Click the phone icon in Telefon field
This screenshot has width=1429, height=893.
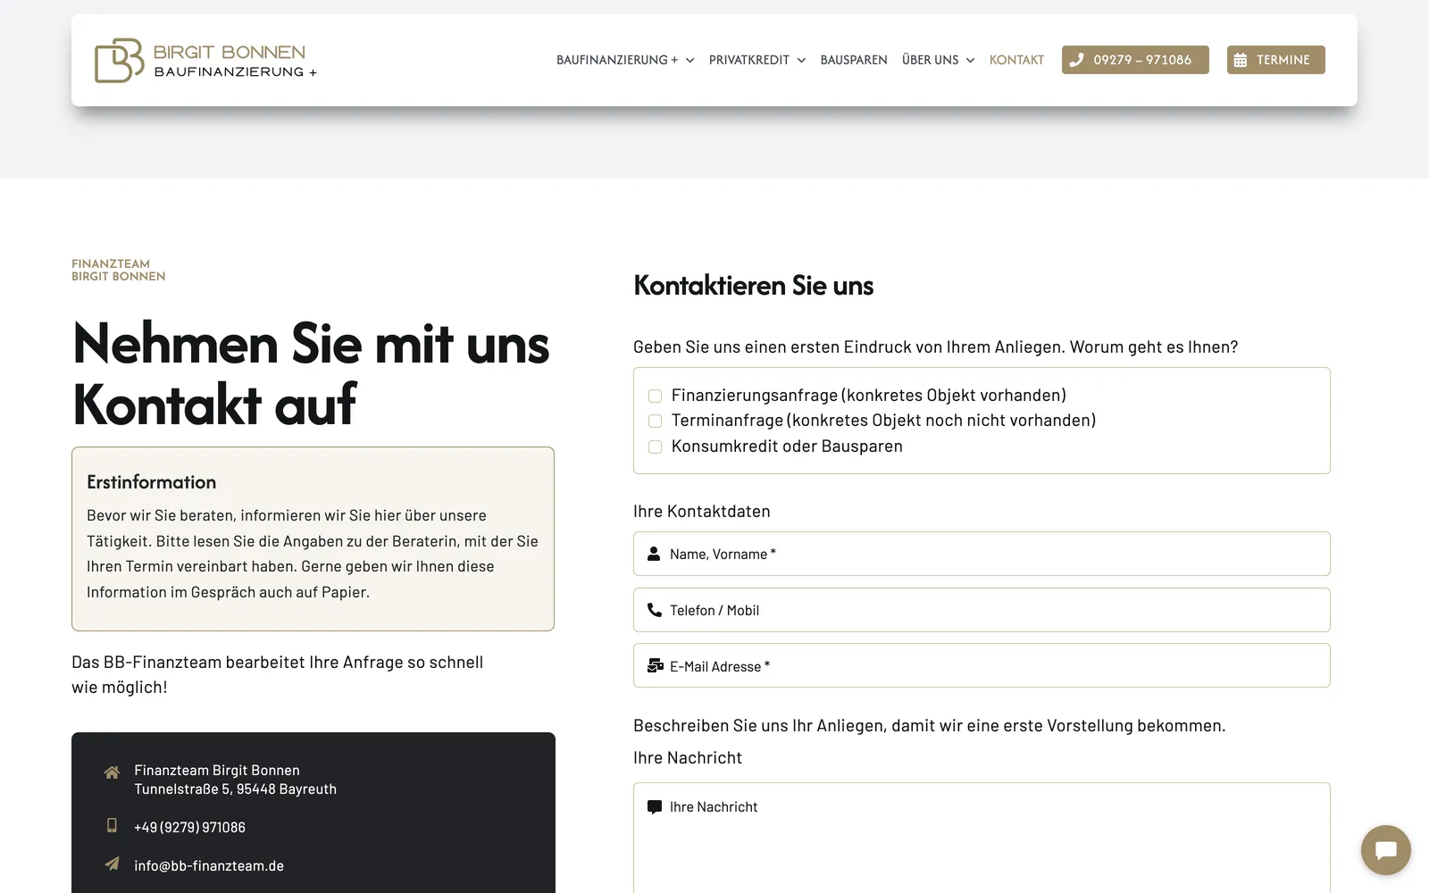click(x=654, y=610)
